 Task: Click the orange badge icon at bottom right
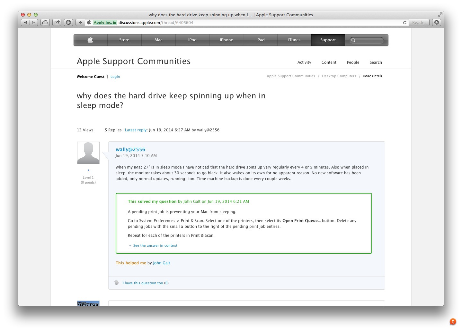pyautogui.click(x=453, y=321)
